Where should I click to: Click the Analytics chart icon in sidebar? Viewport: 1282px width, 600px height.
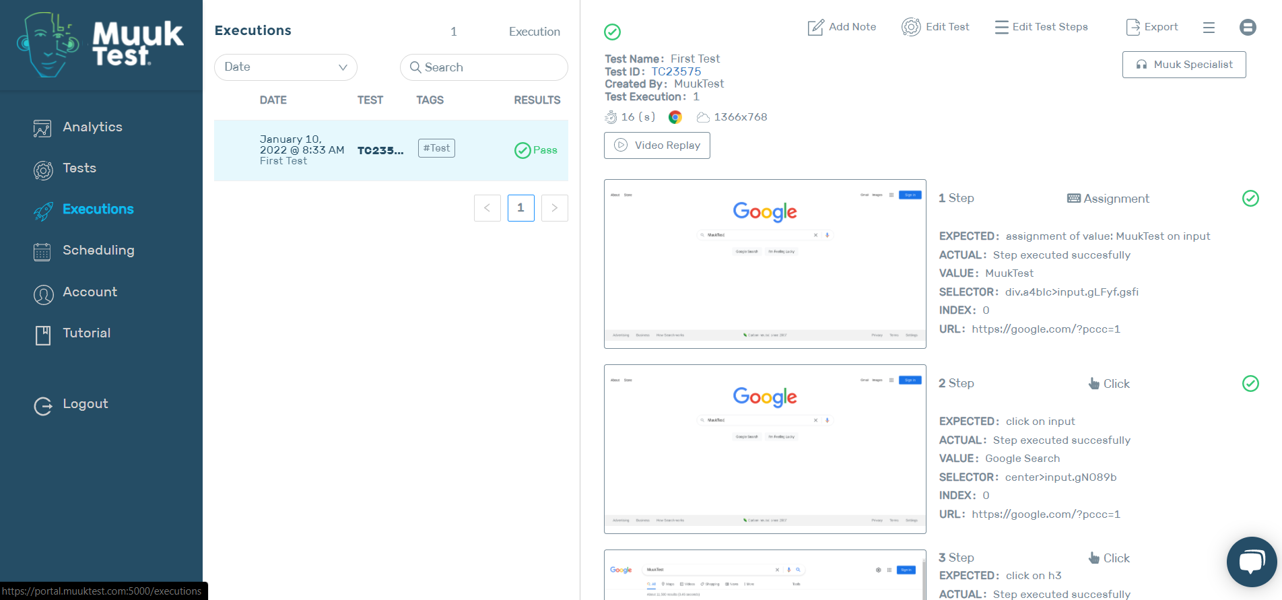(x=42, y=128)
